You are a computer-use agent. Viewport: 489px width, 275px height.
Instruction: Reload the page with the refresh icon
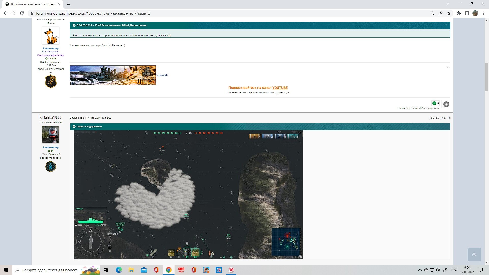22,13
